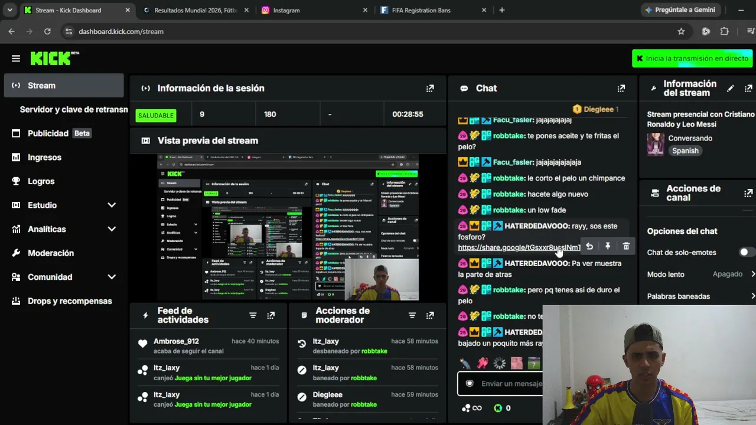This screenshot has height=425, width=756.
Task: Open the share.google link in chat
Action: (x=519, y=248)
